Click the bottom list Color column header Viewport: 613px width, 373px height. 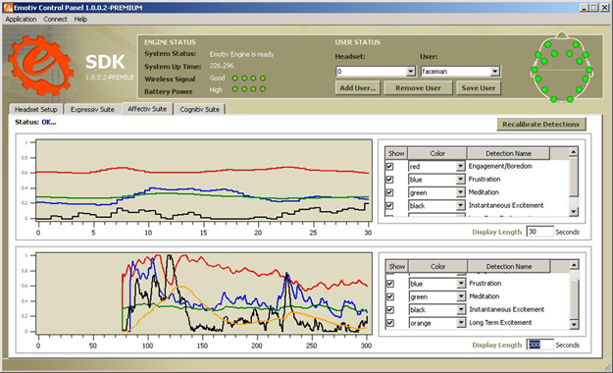click(x=437, y=267)
